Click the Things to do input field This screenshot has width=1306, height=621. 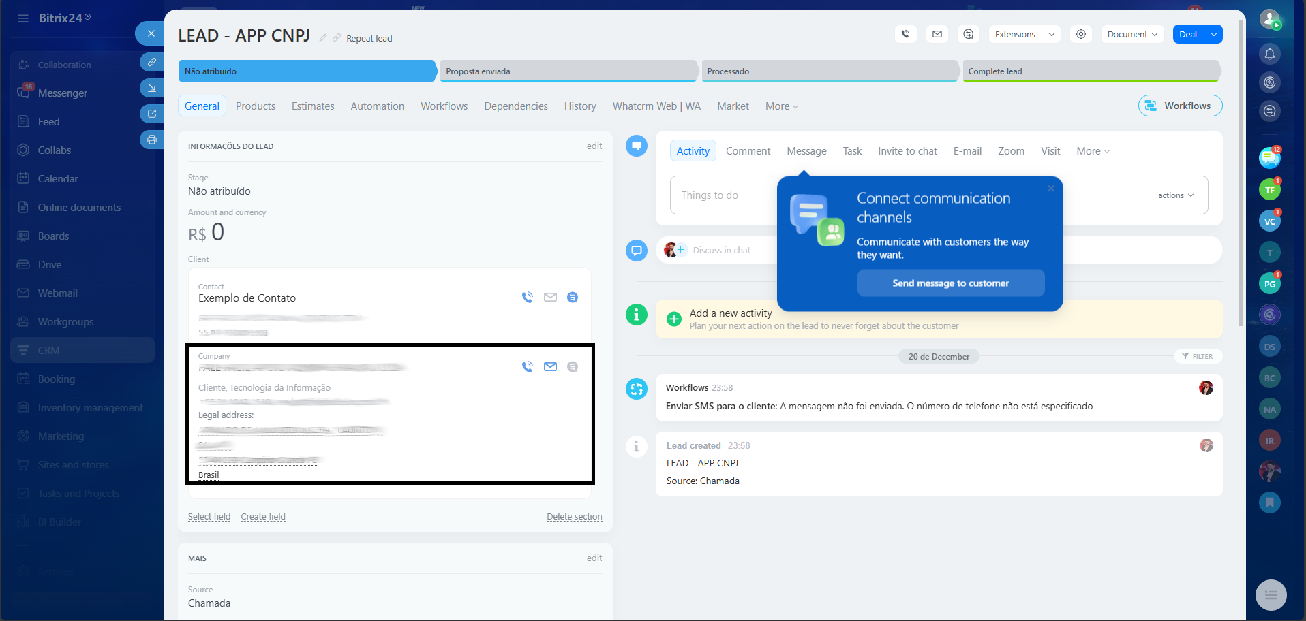click(723, 195)
